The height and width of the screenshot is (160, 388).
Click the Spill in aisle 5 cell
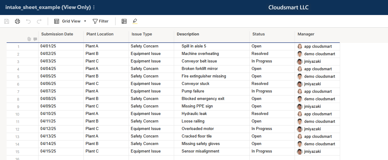(x=212, y=46)
